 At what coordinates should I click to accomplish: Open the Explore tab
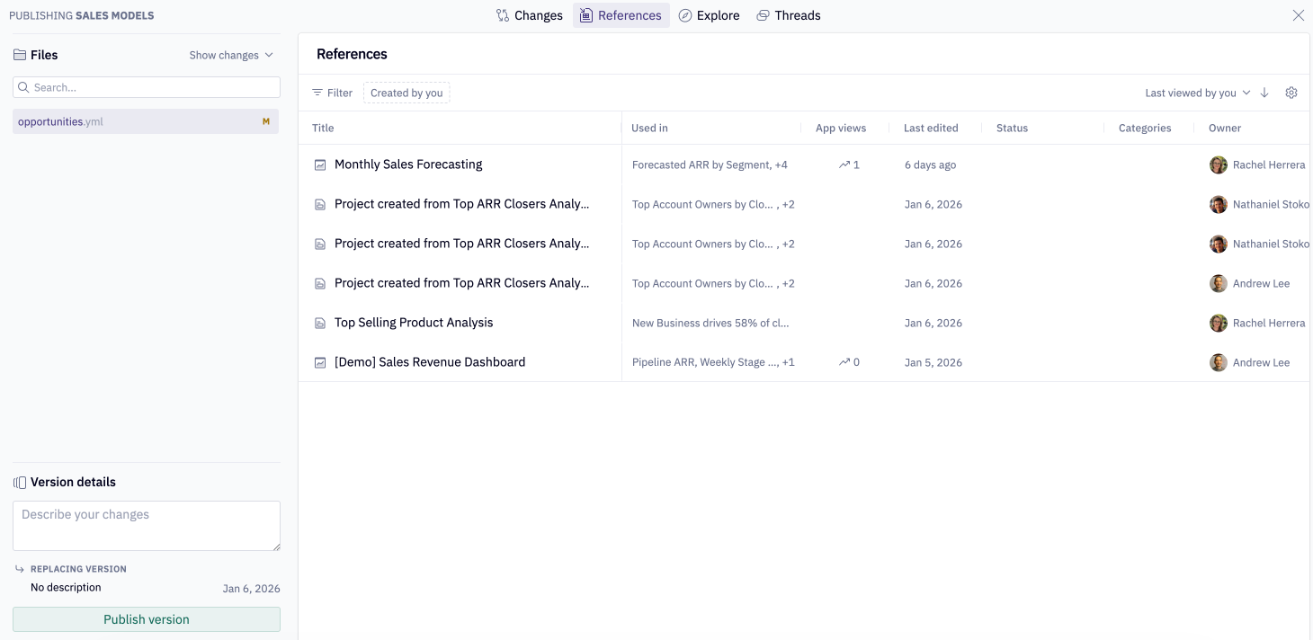(x=709, y=15)
